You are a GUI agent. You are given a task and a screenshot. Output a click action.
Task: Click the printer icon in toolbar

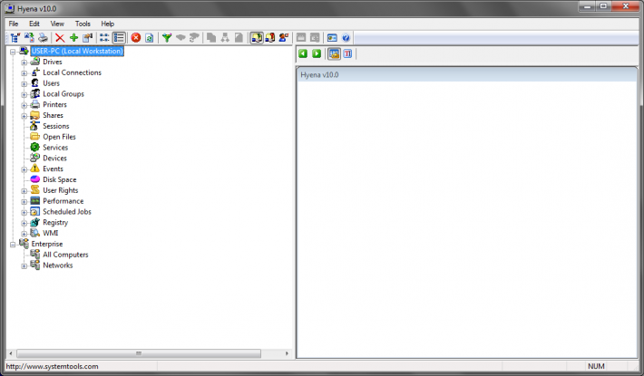(43, 38)
